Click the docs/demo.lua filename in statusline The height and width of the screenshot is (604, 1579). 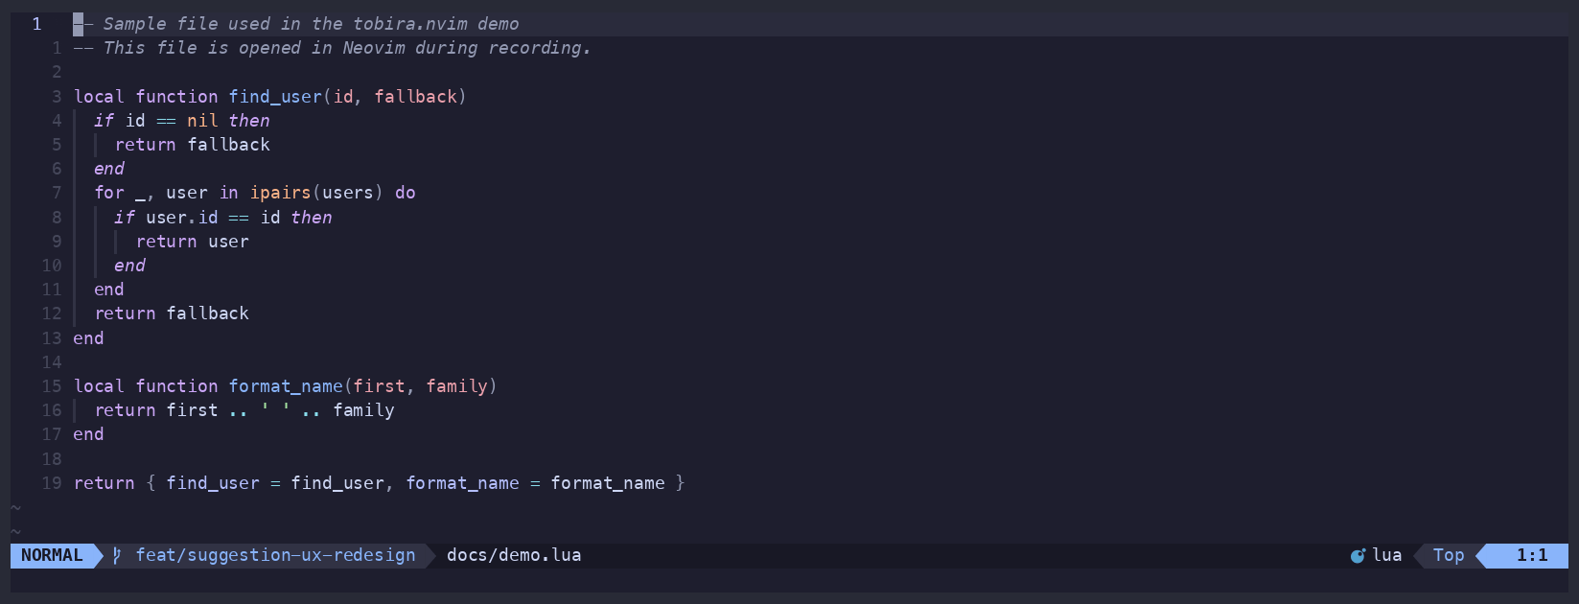pos(514,555)
